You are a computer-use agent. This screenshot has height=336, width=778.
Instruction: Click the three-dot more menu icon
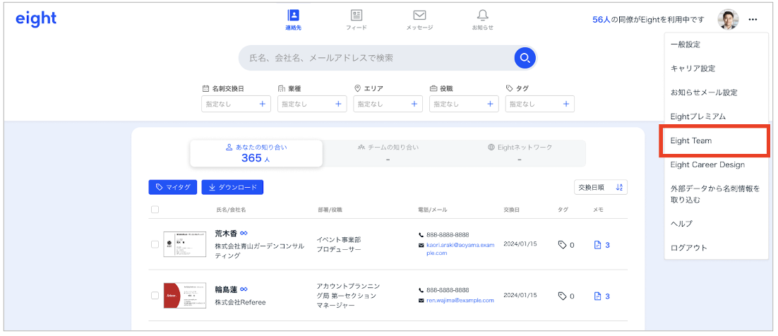tap(753, 19)
